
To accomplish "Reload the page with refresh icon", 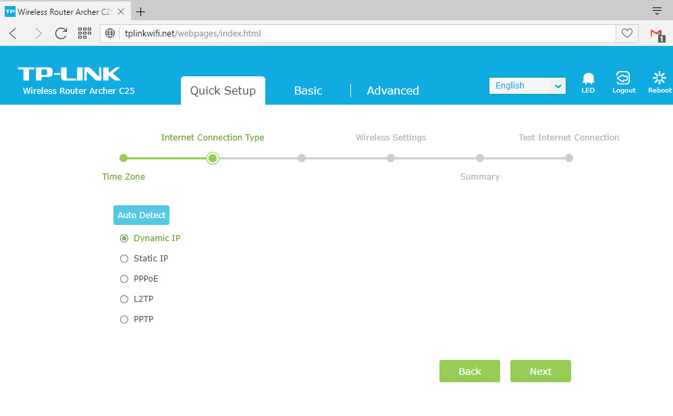I will tap(61, 33).
